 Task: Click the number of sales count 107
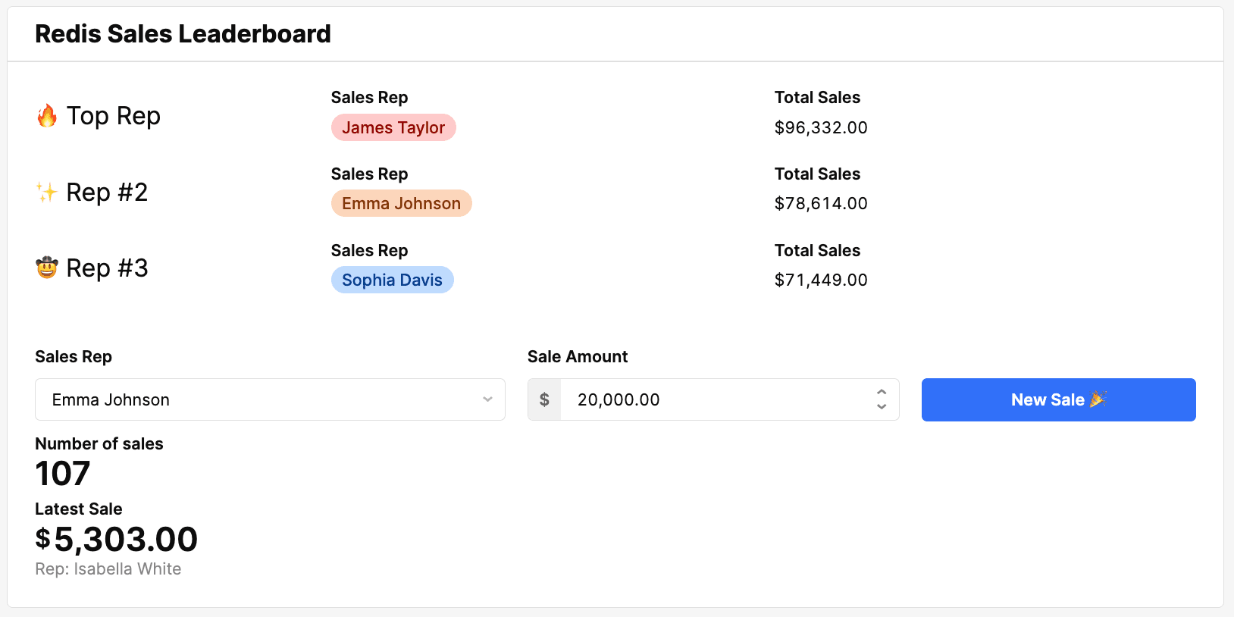pyautogui.click(x=63, y=474)
